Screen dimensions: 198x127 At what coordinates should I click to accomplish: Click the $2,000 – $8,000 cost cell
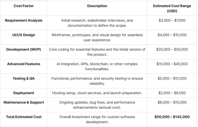click(x=172, y=93)
